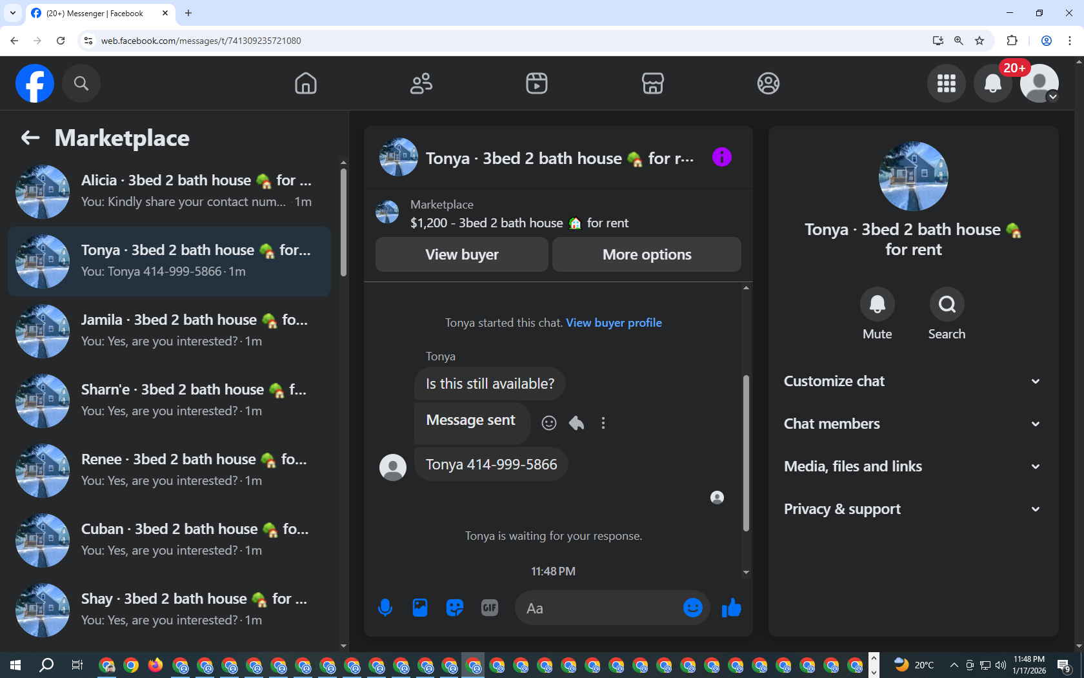The image size is (1084, 678).
Task: Open the Windows Start menu
Action: click(x=15, y=665)
